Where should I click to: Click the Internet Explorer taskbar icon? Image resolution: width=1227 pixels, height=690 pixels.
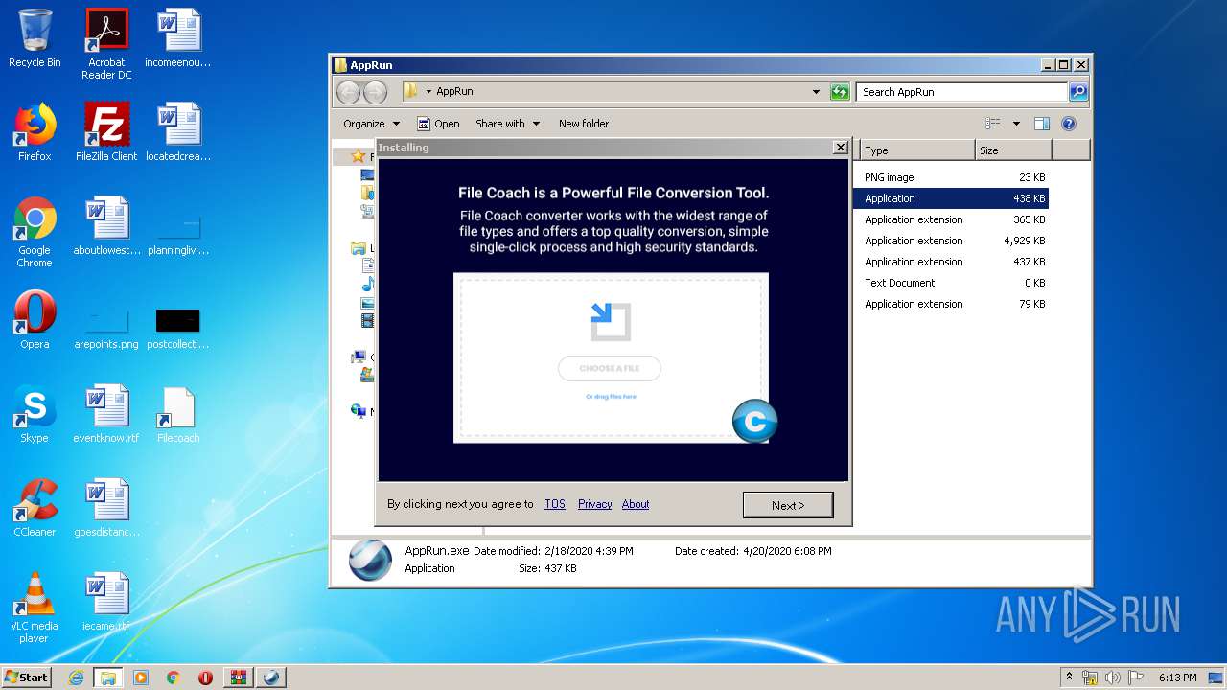[76, 678]
